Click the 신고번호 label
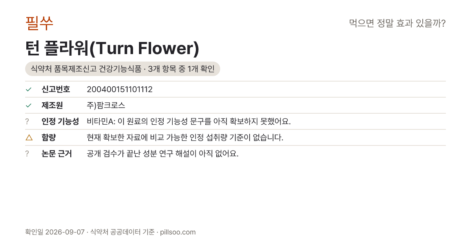Viewport: 471px width, 247px height. tap(56, 89)
